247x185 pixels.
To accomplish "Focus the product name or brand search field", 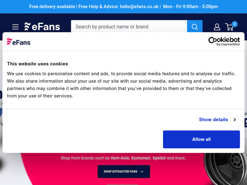I will [x=129, y=27].
